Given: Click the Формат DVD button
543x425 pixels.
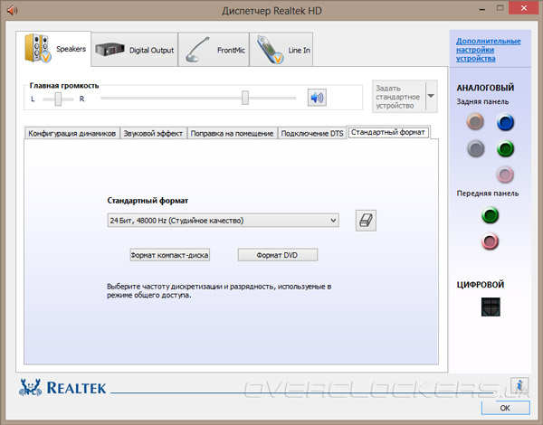Looking at the screenshot, I should click(x=278, y=255).
